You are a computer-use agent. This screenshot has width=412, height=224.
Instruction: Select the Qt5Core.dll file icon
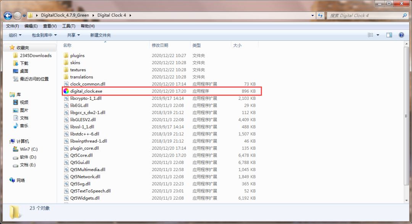(x=66, y=155)
